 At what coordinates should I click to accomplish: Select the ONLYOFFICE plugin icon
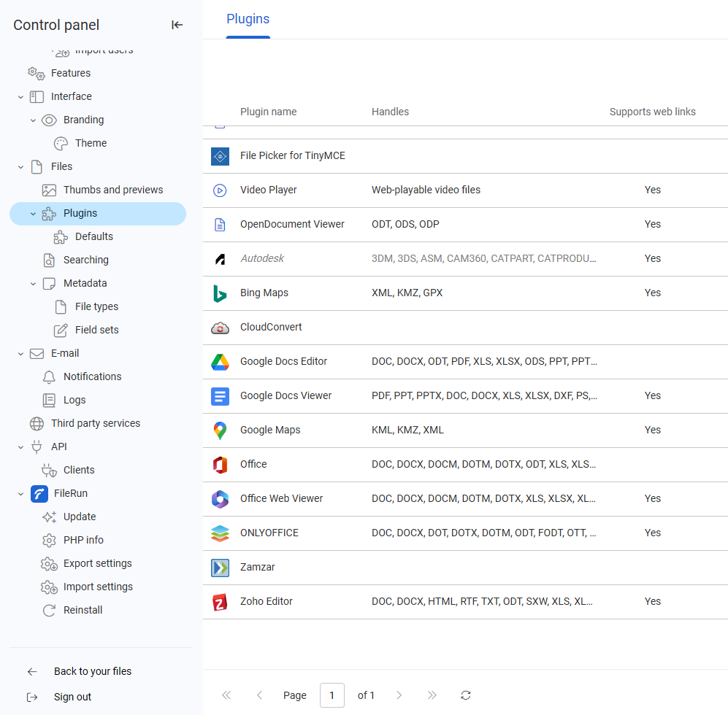[220, 533]
